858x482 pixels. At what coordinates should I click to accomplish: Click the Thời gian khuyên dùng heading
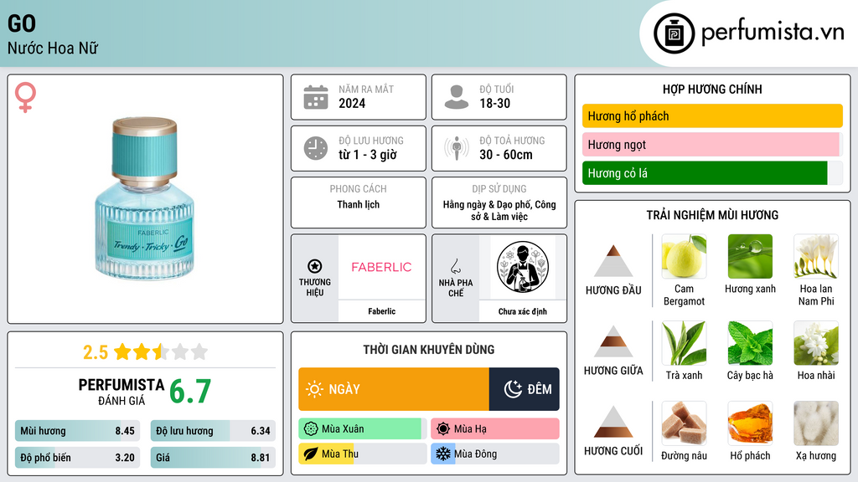429,350
